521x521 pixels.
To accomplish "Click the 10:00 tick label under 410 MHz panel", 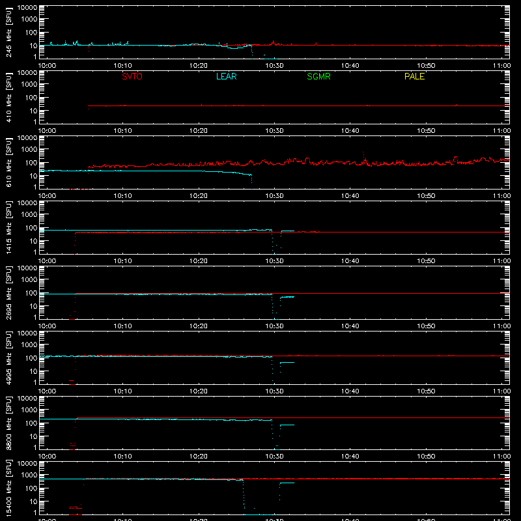I will 47,131.
